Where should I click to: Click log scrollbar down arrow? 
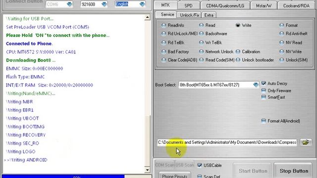[x=148, y=170]
